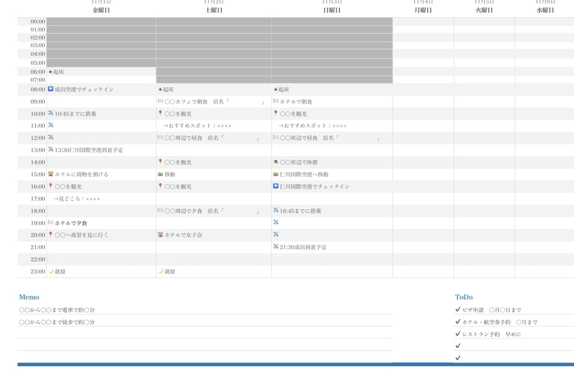The height and width of the screenshot is (375, 574).
Task: Click the 07:00 time label
Action: [38, 80]
